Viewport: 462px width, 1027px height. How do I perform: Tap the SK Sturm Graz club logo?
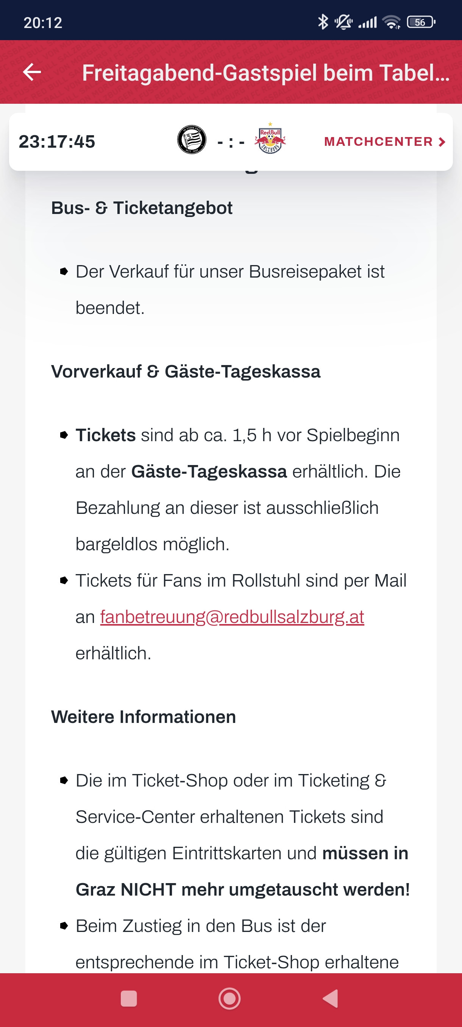point(192,140)
